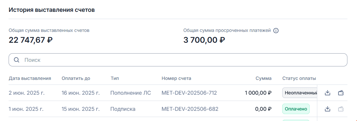Screen dimensions: 357x121
Task: Click the greyed wallet icon for invoice 682
Action: (340, 109)
